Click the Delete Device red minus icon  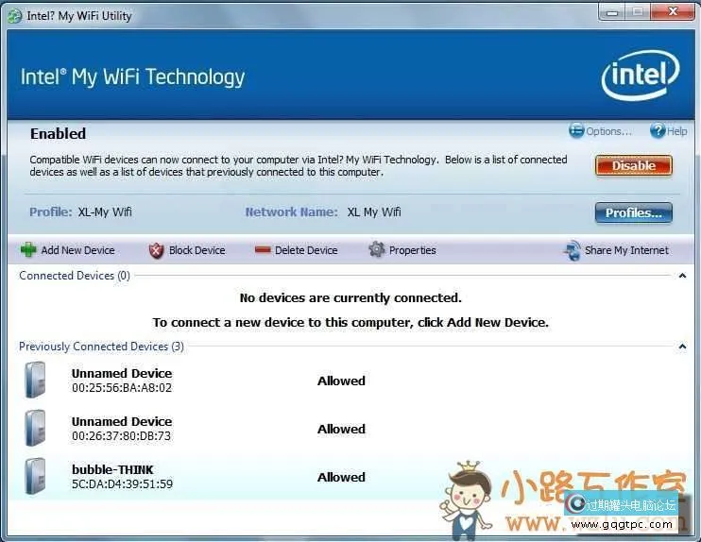tap(263, 250)
